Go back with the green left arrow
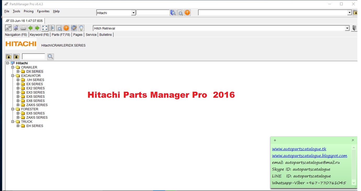This screenshot has height=191, width=361. 30,28
